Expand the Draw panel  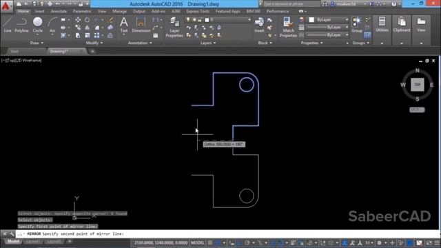pos(37,43)
